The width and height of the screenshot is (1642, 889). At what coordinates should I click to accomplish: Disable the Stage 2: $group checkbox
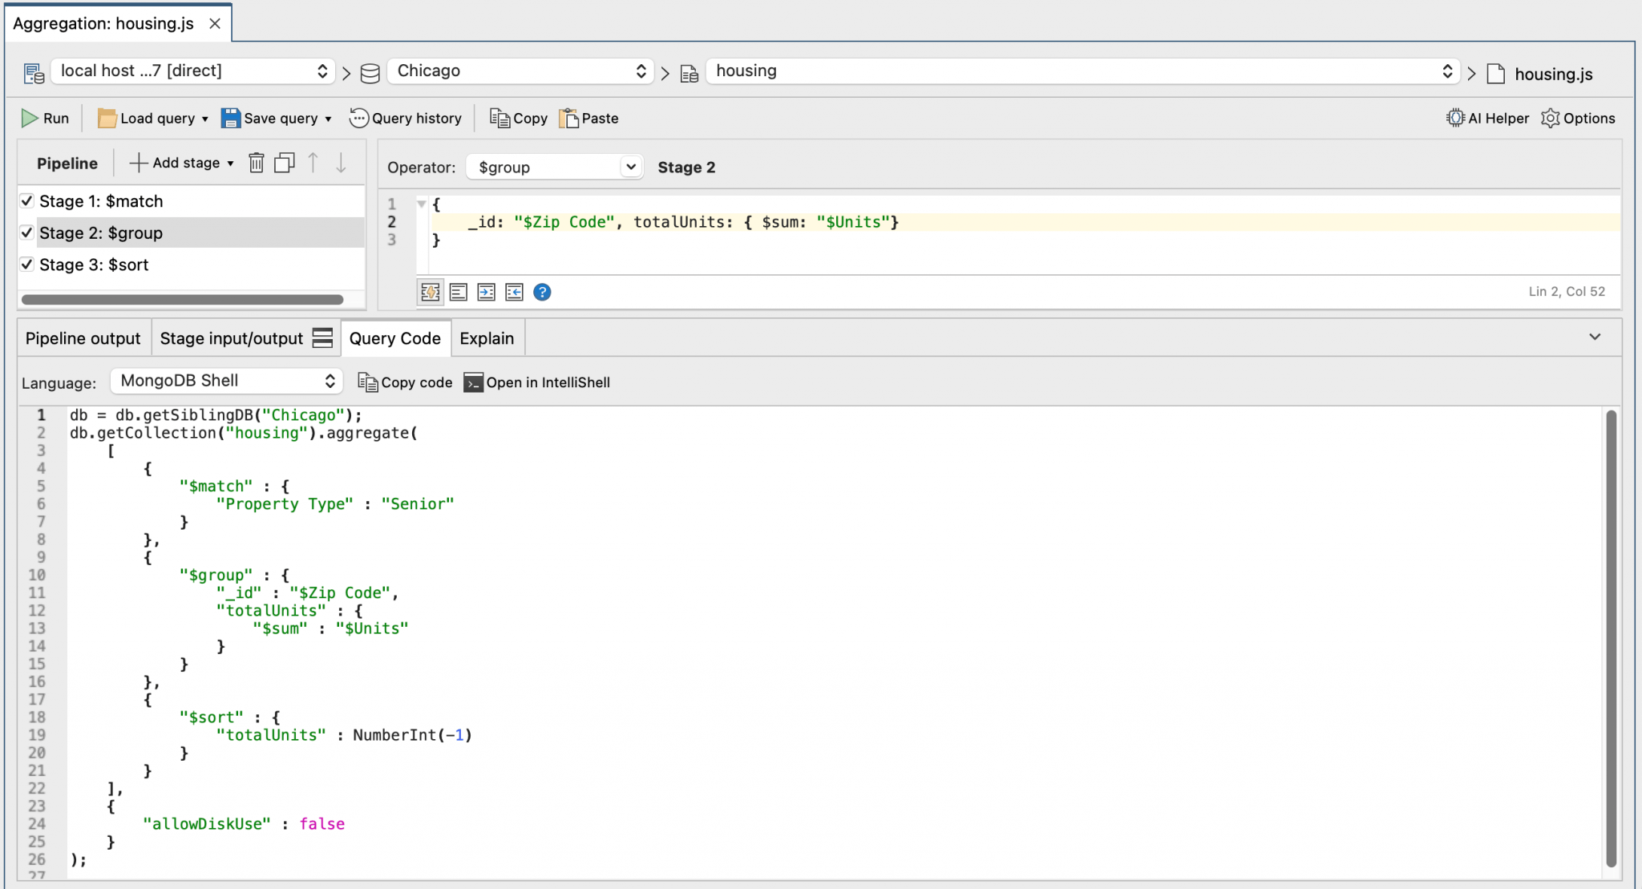click(x=27, y=233)
